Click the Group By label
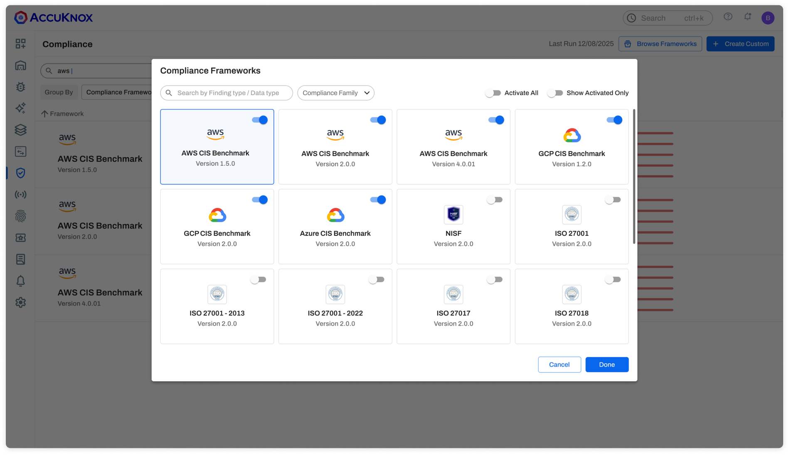 pos(59,92)
